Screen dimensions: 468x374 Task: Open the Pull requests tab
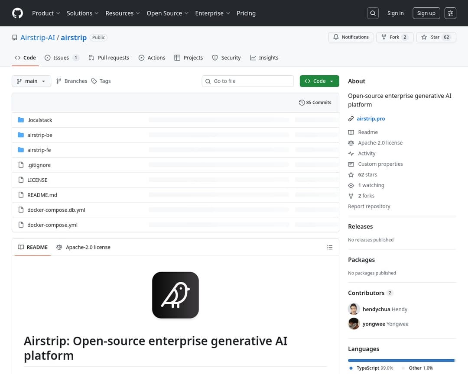pyautogui.click(x=109, y=58)
